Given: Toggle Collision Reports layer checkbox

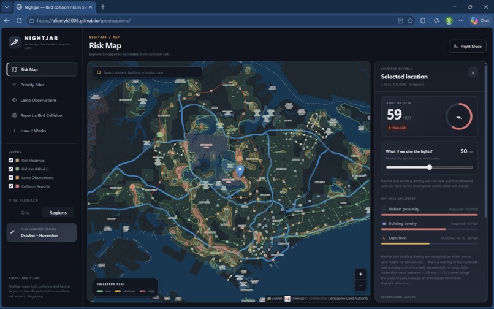Looking at the screenshot, I should (x=10, y=186).
